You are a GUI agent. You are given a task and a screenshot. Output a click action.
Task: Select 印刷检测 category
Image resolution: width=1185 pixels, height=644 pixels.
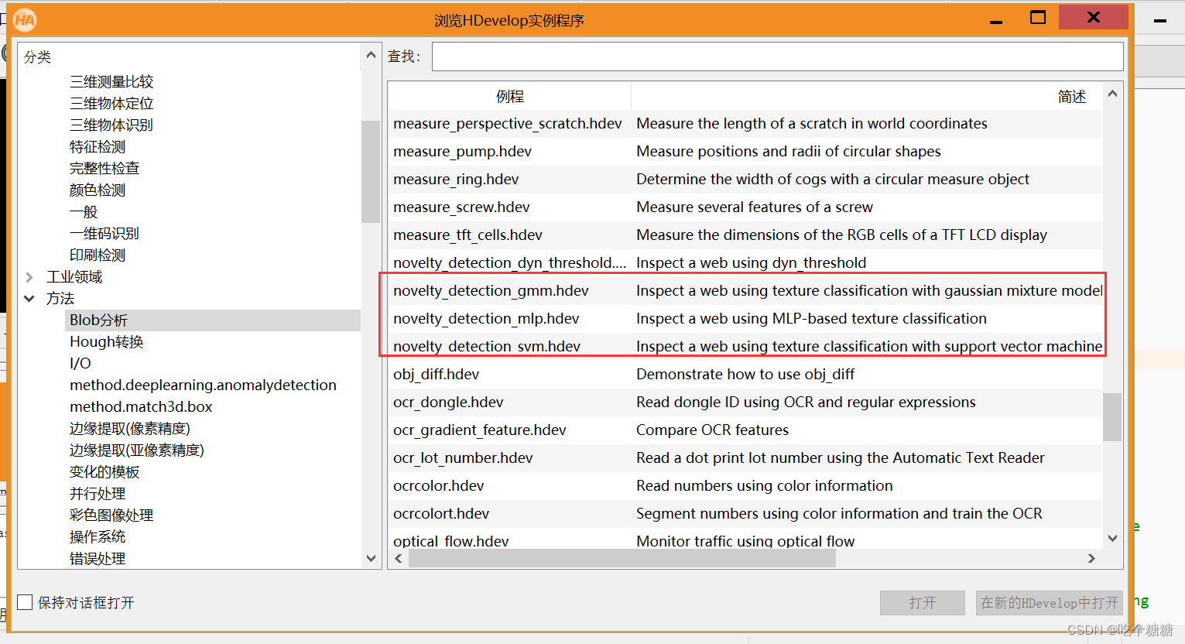[x=98, y=255]
